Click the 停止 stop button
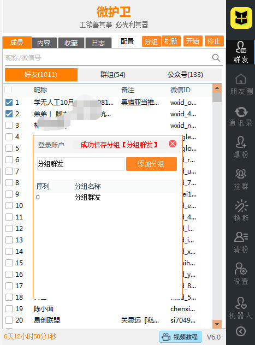The width and height of the screenshot is (255, 345). click(x=214, y=41)
